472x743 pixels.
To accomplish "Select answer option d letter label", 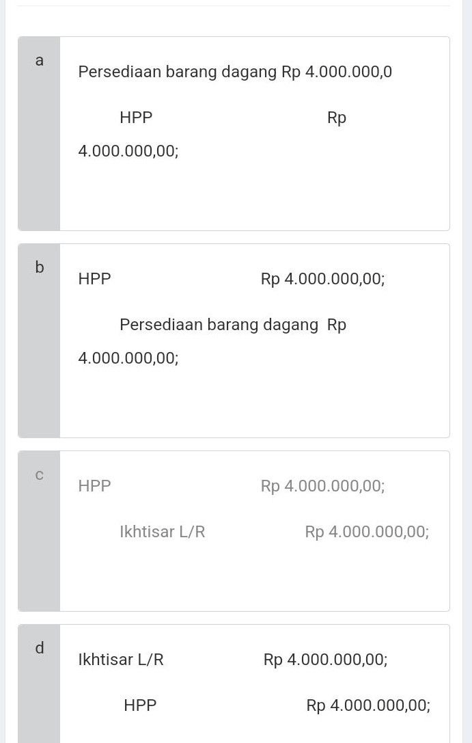I will (x=39, y=648).
